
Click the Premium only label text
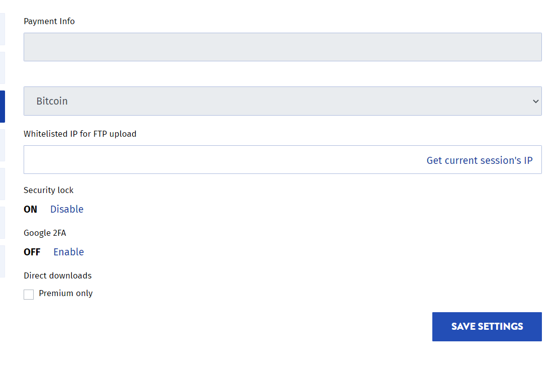pyautogui.click(x=66, y=294)
